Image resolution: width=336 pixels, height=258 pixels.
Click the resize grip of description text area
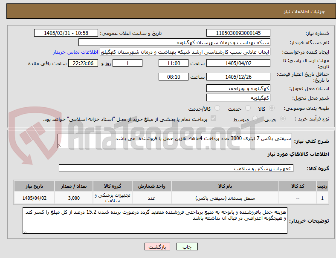point(60,146)
